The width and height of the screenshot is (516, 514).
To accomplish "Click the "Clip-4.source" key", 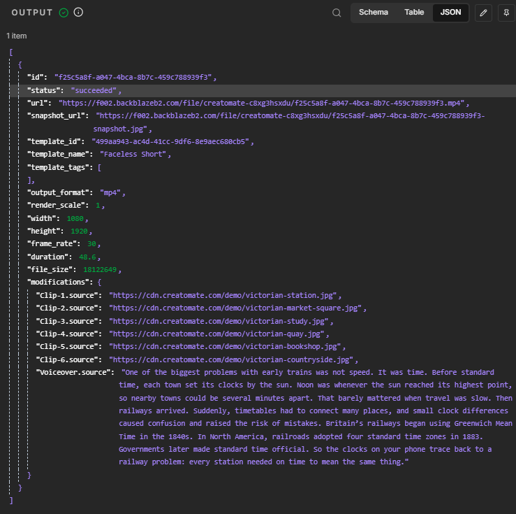I will coord(67,334).
